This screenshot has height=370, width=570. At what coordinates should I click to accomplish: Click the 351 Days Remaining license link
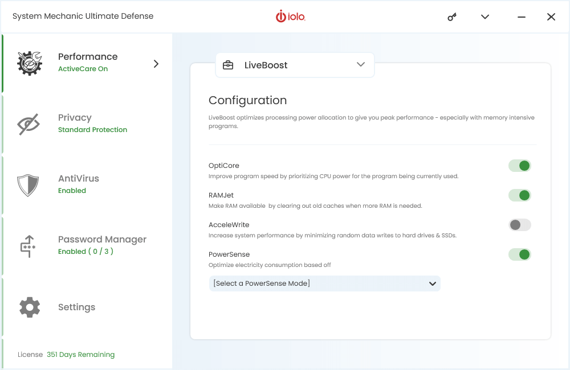80,354
